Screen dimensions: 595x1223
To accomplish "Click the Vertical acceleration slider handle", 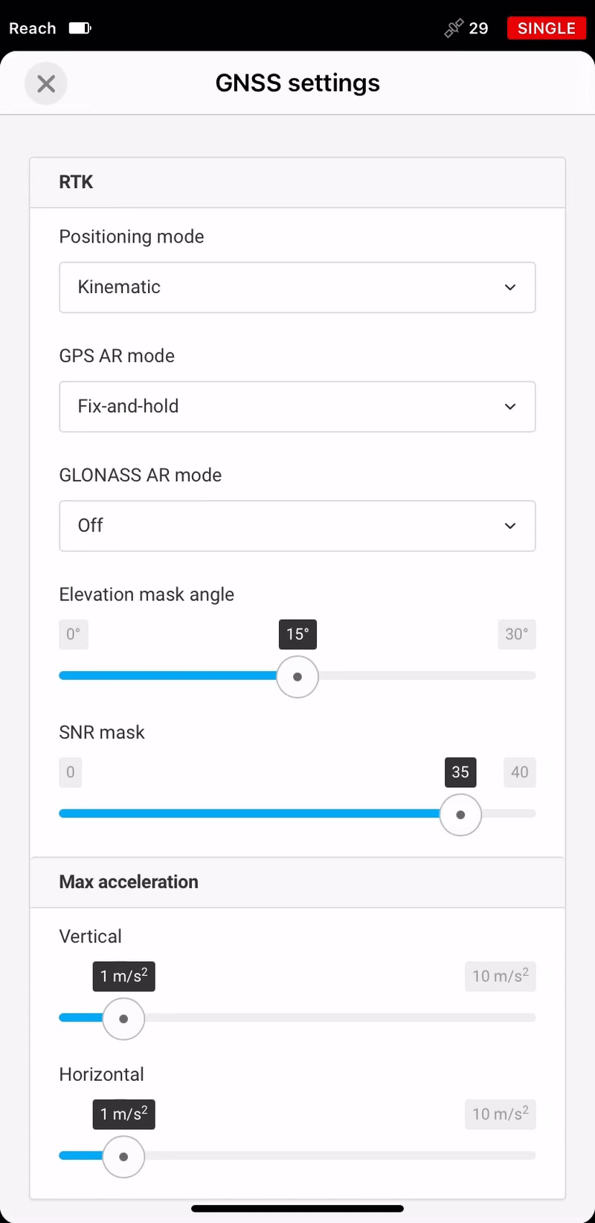I will 123,1019.
